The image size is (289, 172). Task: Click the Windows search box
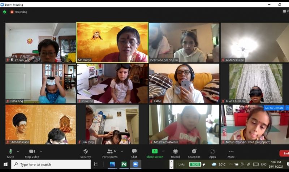click(51, 164)
